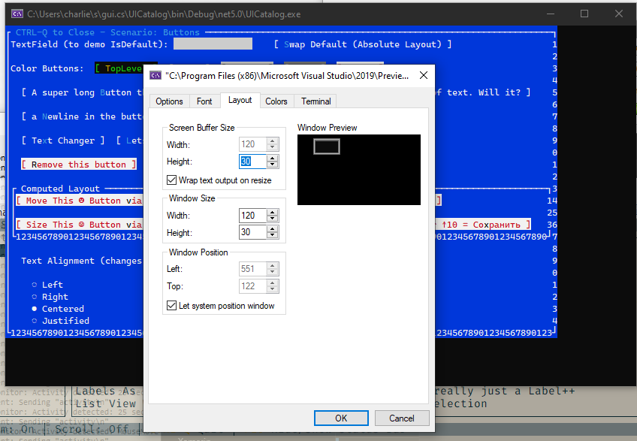Open the Colors tab
The image size is (637, 441).
[277, 101]
